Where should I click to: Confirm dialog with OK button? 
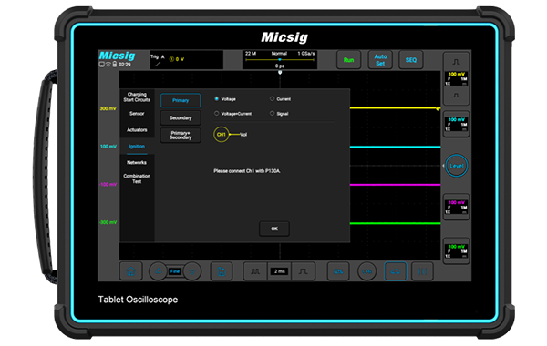click(x=274, y=229)
